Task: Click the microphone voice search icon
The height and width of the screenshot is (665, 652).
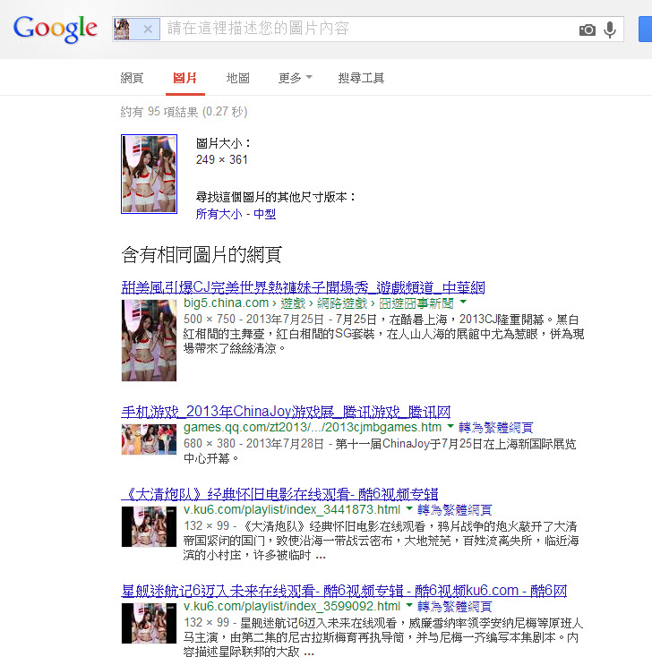Action: point(610,30)
